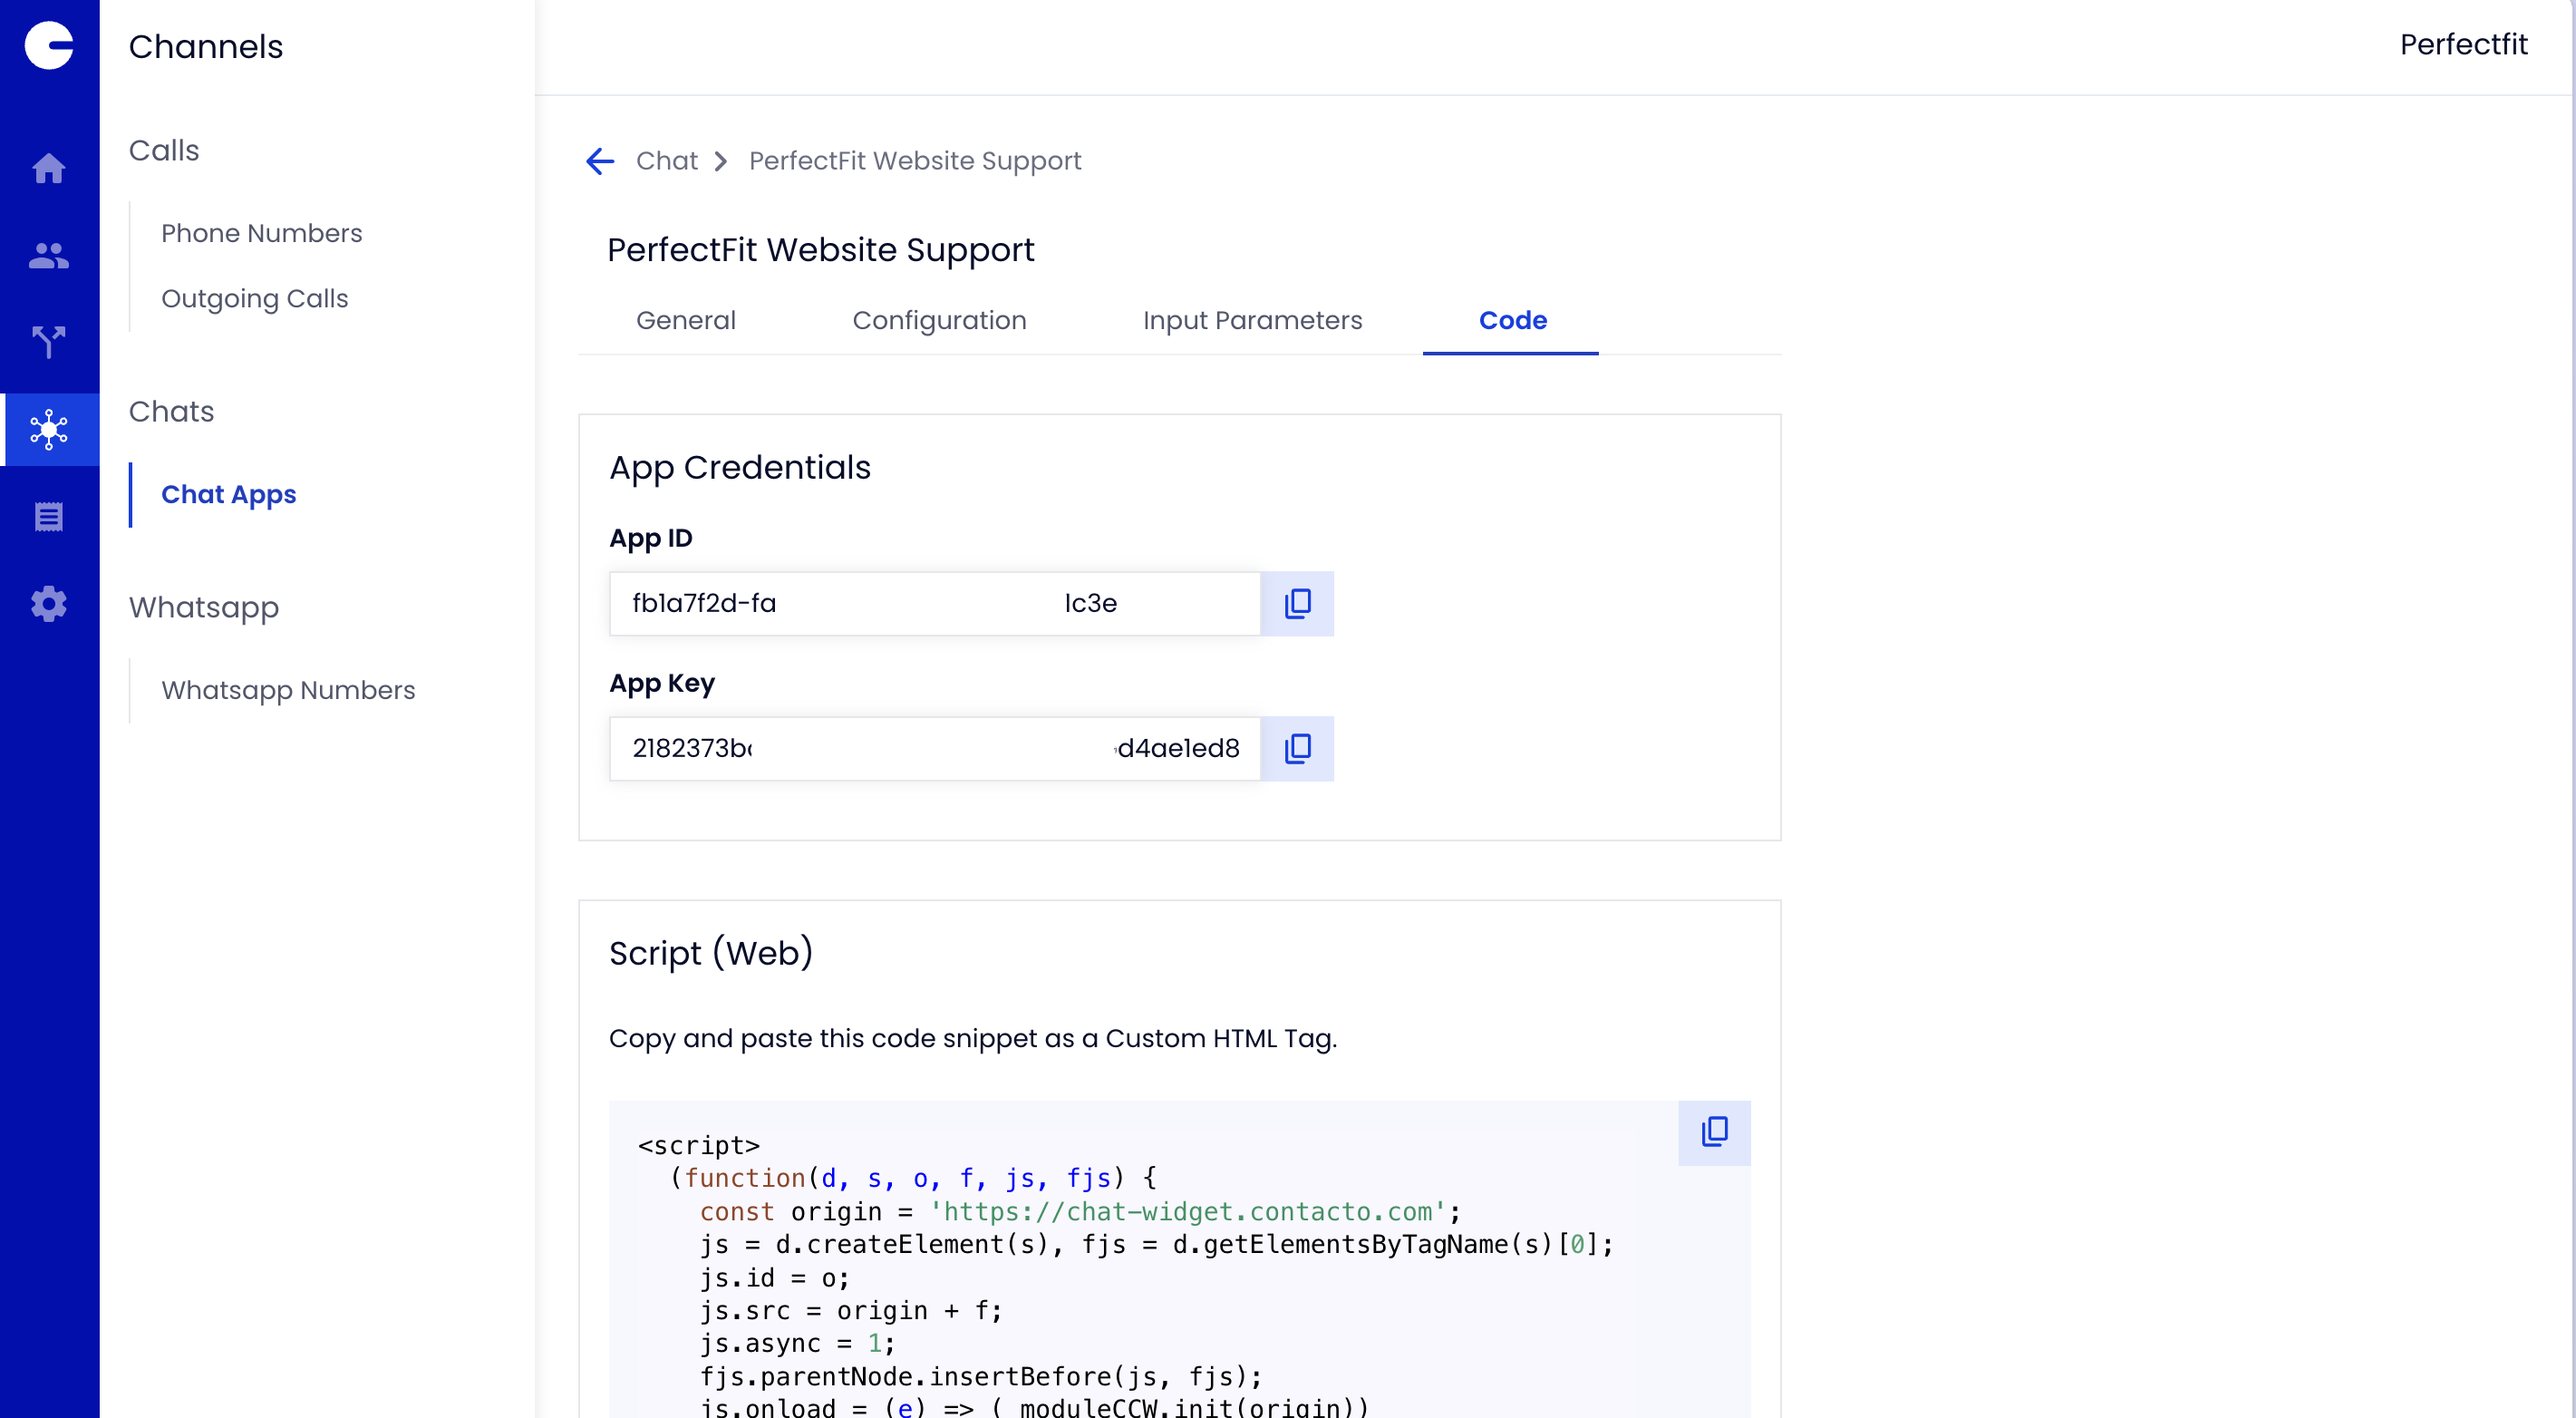Click the PerfectFit Website Support breadcrumb
This screenshot has height=1418, width=2576.
[x=915, y=161]
